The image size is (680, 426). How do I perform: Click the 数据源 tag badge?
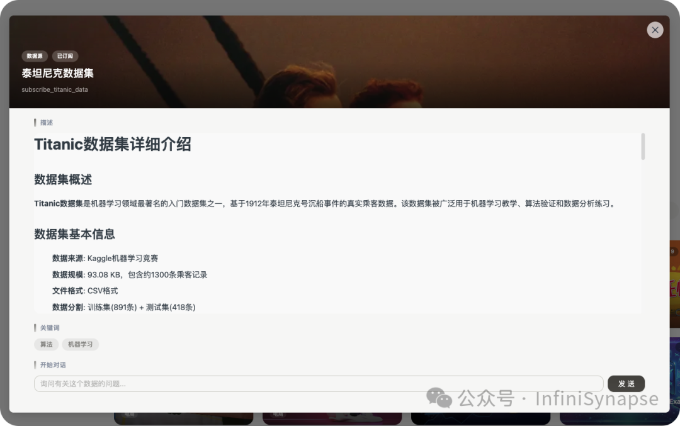pyautogui.click(x=35, y=56)
